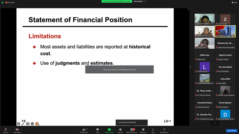Click the Leave Room button
This screenshot has width=239, height=134.
[232, 131]
